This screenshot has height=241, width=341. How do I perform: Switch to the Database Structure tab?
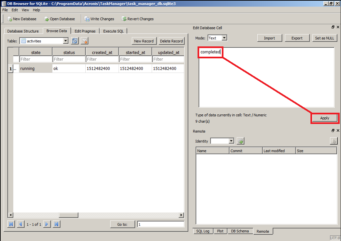pos(23,31)
